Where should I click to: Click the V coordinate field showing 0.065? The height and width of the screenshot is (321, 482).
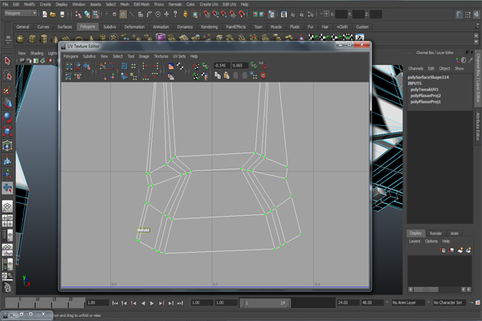click(x=239, y=66)
